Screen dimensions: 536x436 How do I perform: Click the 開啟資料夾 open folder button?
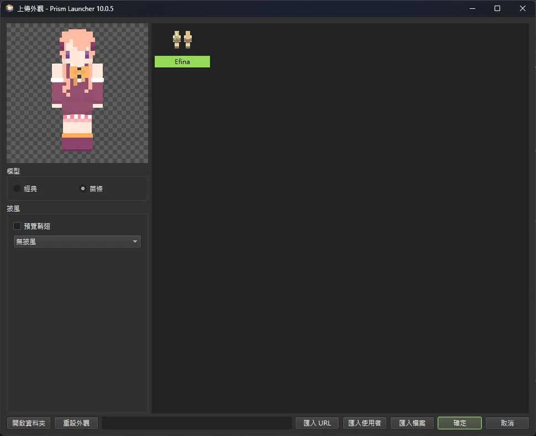(x=29, y=423)
